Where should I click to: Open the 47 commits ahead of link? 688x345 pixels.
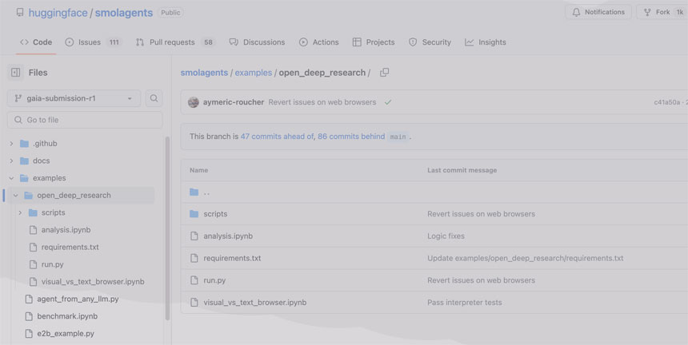coord(277,137)
